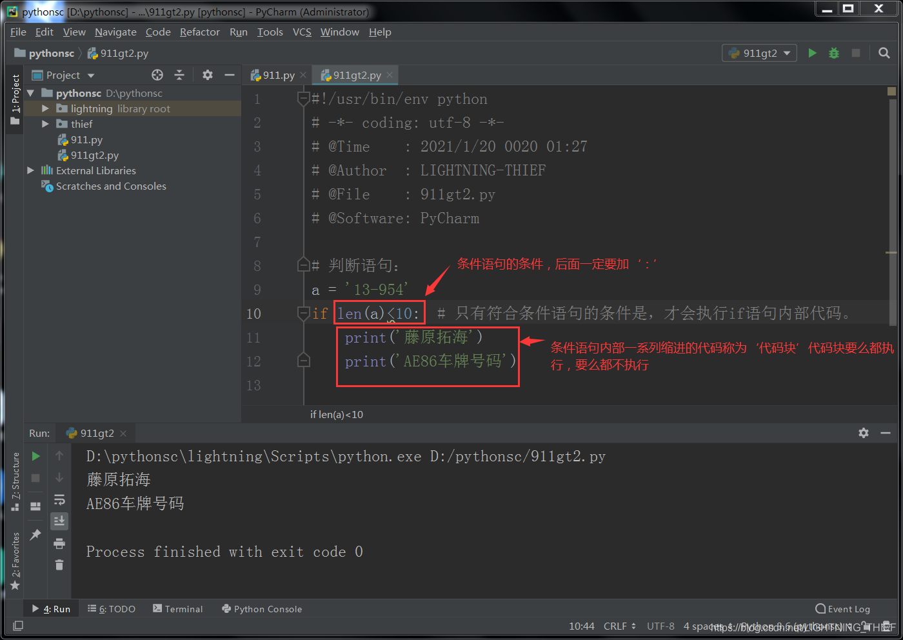Open the 4: Run tool window button

51,609
